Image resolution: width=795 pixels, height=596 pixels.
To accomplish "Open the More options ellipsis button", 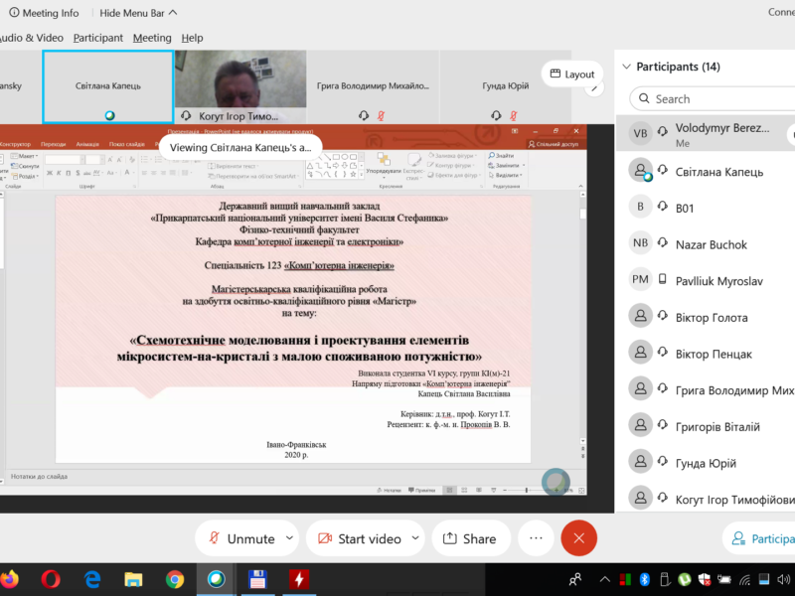I will (x=536, y=538).
